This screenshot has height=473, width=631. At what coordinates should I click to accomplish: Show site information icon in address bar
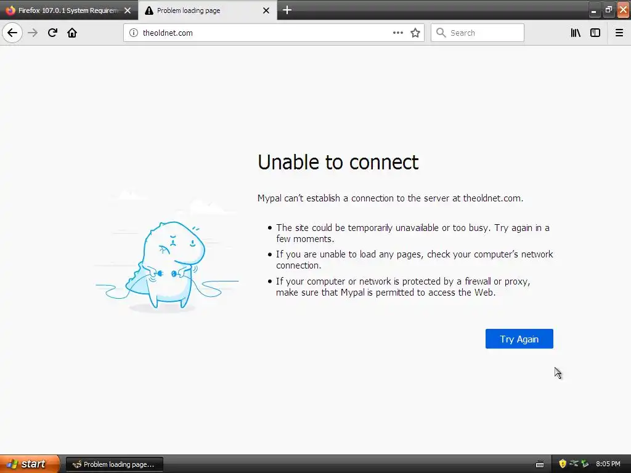click(134, 33)
